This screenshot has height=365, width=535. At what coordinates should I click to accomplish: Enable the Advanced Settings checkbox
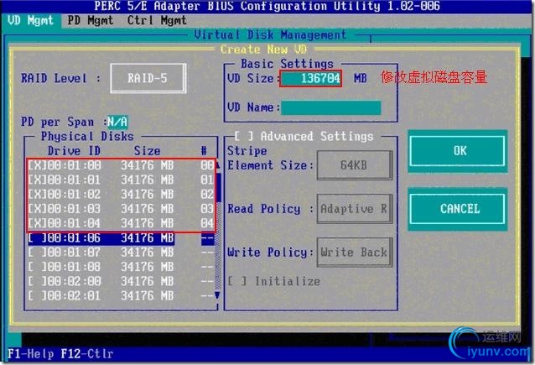coord(244,136)
